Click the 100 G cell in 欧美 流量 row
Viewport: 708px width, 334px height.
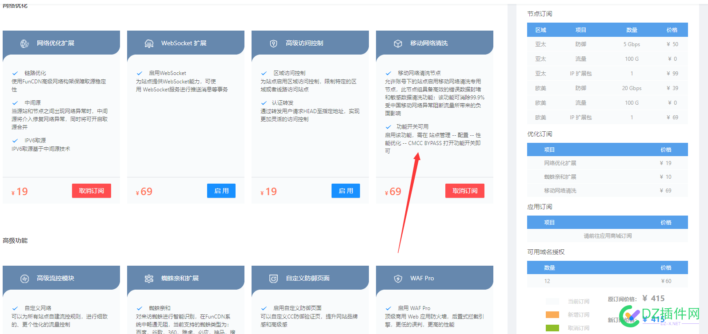tap(632, 103)
